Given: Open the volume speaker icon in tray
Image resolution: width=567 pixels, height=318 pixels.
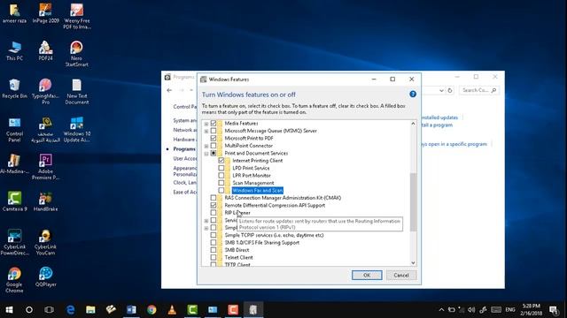Looking at the screenshot, I should click(471, 310).
